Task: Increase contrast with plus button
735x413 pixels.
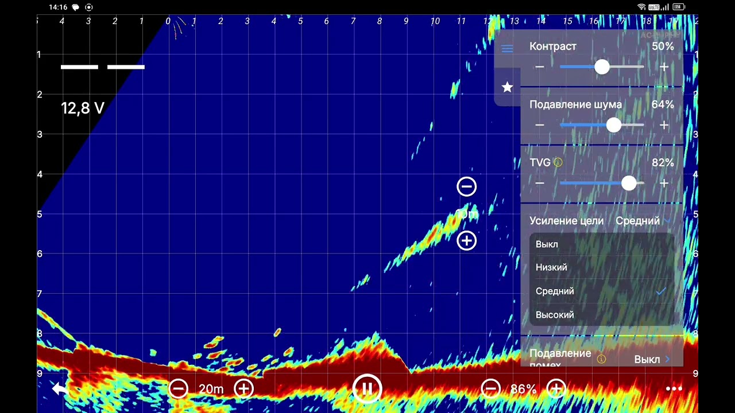Action: 664,67
